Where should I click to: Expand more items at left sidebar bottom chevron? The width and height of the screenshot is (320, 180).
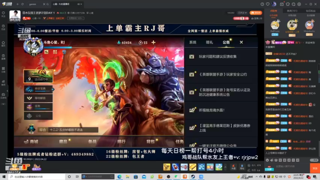pyautogui.click(x=4, y=104)
